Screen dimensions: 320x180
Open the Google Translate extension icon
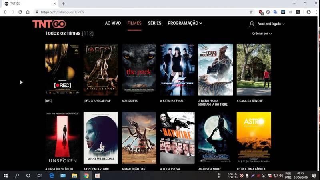[275, 12]
